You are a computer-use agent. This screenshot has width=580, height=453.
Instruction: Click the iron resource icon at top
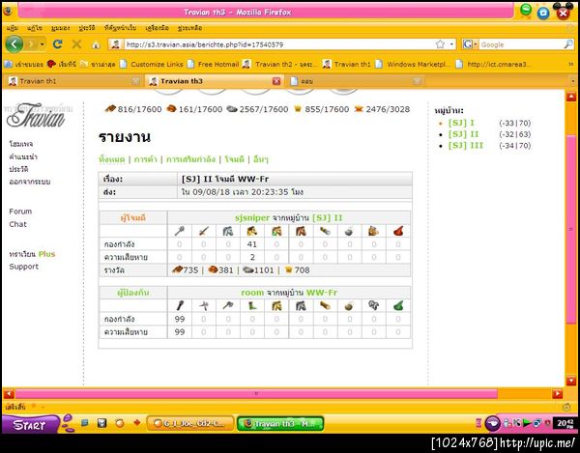pyautogui.click(x=232, y=109)
